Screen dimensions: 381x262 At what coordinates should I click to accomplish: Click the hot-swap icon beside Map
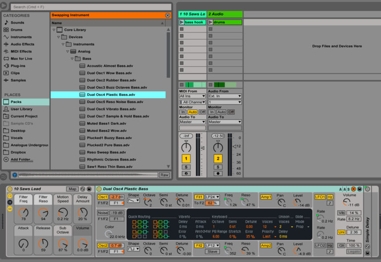83,189
